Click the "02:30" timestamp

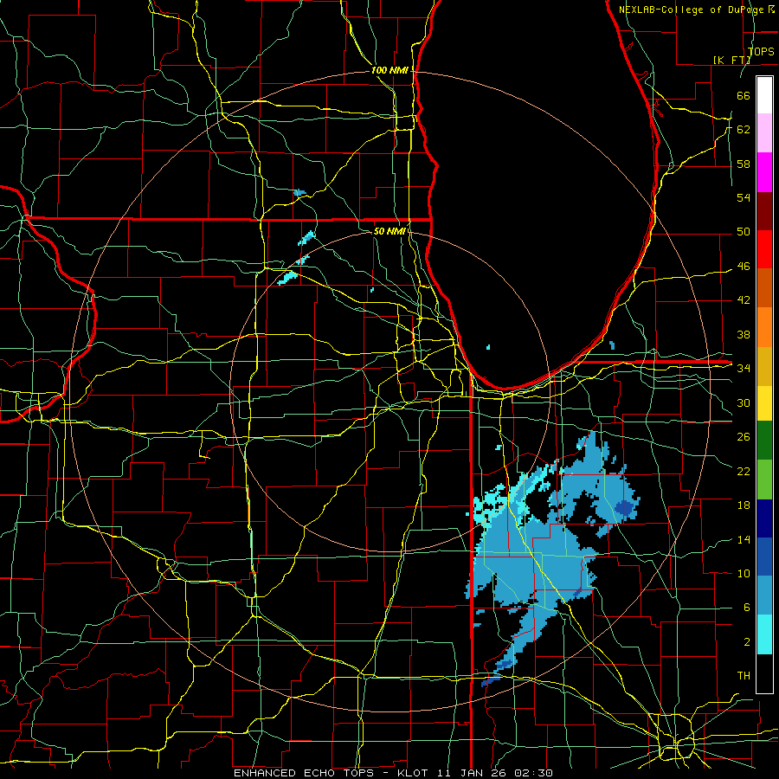pyautogui.click(x=534, y=773)
